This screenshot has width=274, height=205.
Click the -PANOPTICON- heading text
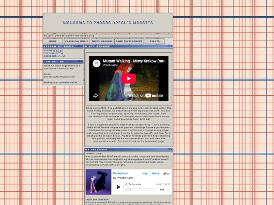pos(94,154)
